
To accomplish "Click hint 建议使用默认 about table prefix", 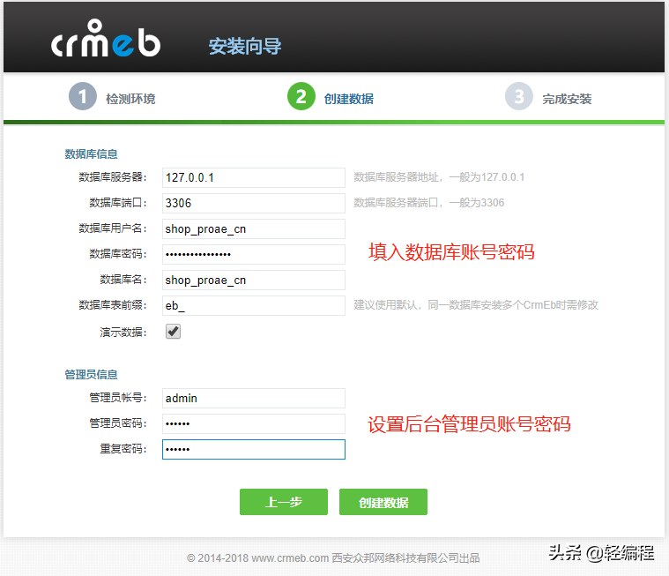I will pos(476,305).
